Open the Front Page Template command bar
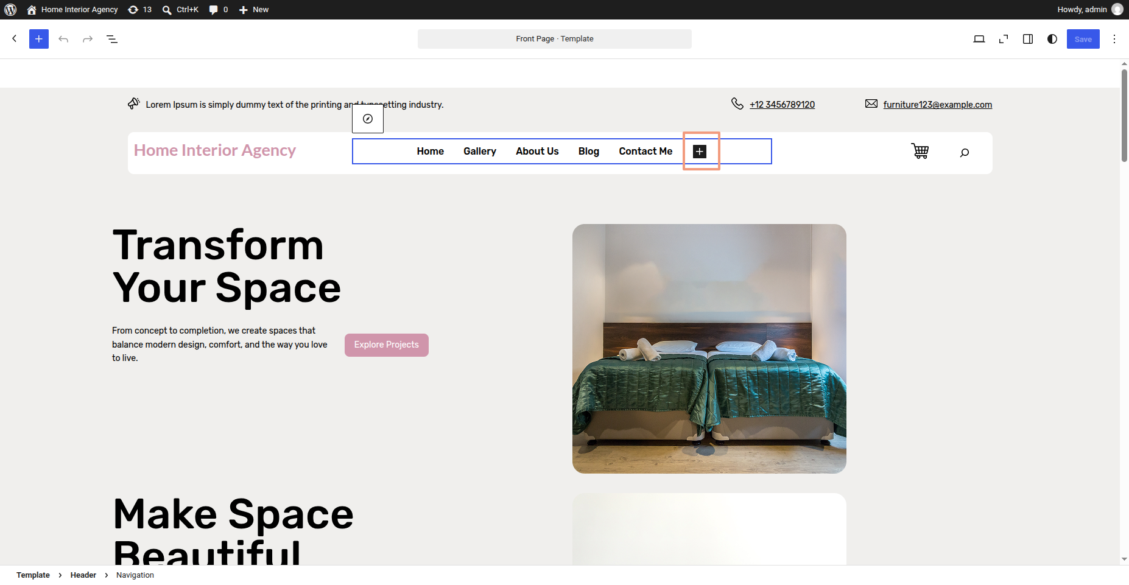Image resolution: width=1129 pixels, height=585 pixels. pyautogui.click(x=555, y=39)
